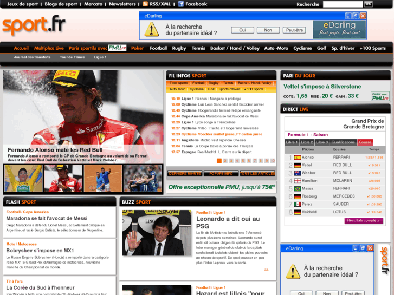
Task: Open Rugby menu item
Action: click(179, 48)
